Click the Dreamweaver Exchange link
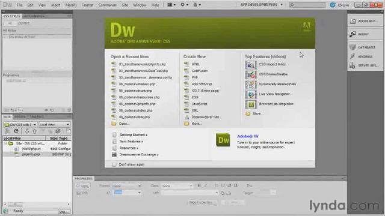385x216 pixels. click(139, 155)
